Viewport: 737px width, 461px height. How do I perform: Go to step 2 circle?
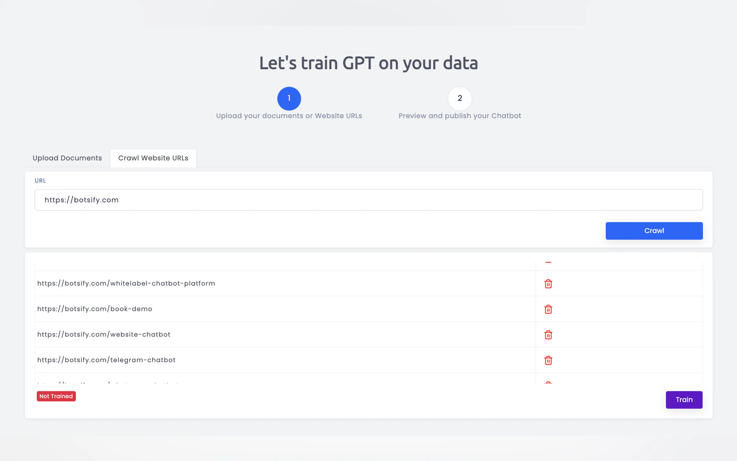(459, 98)
